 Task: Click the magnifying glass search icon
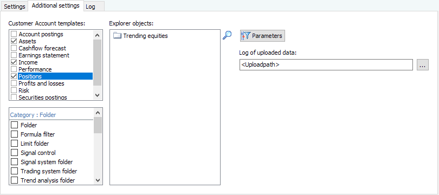point(227,35)
